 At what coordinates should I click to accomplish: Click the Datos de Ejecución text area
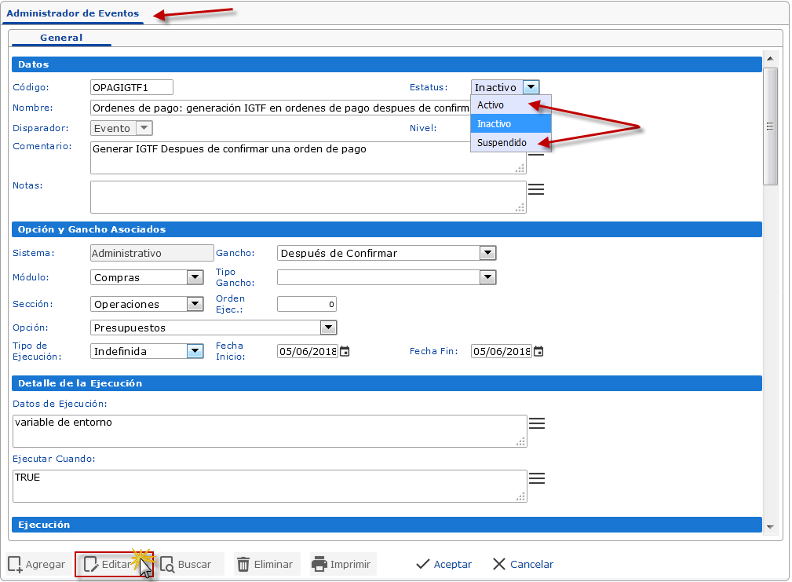pos(270,431)
